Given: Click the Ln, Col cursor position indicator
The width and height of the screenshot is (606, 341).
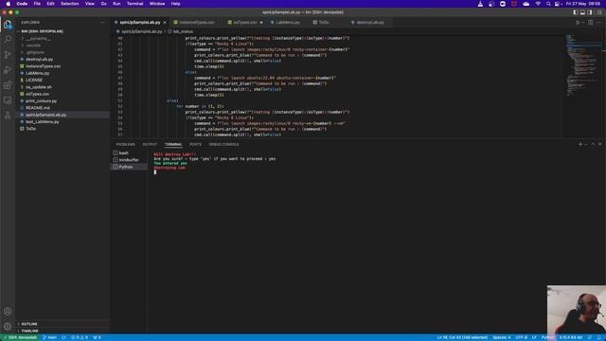Looking at the screenshot, I should [x=462, y=337].
